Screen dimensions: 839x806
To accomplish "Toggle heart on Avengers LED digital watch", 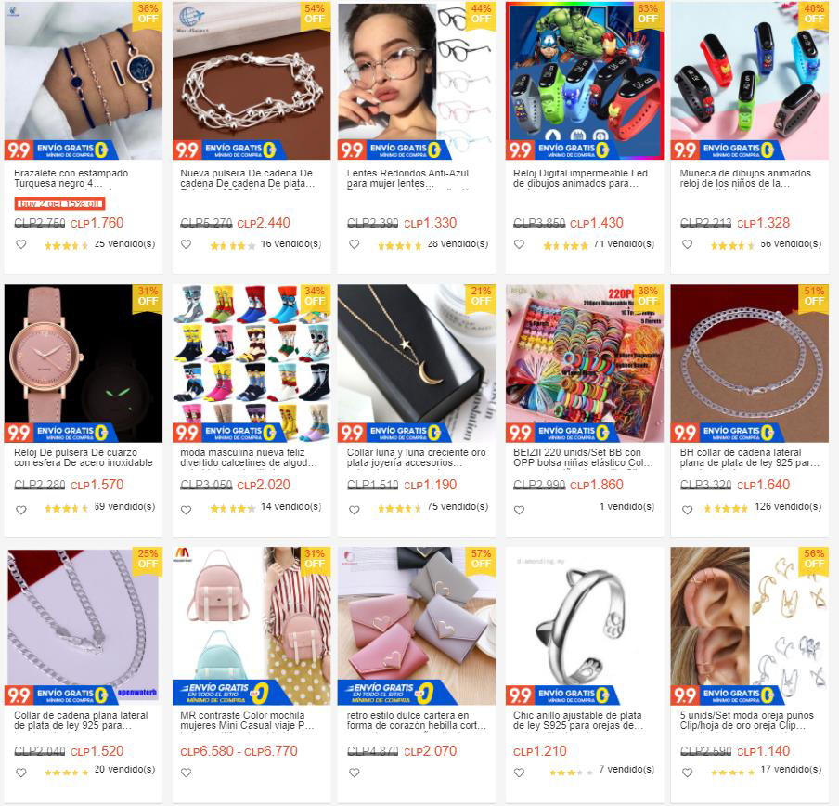I will [519, 244].
